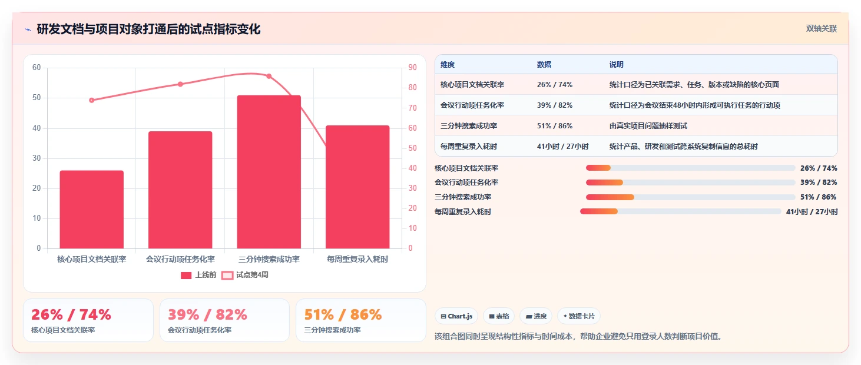Click the 60 tick on left axis

tap(37, 68)
